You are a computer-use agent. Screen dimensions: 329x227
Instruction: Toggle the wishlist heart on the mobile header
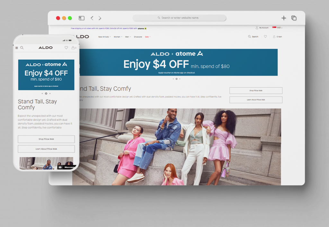coord(66,48)
